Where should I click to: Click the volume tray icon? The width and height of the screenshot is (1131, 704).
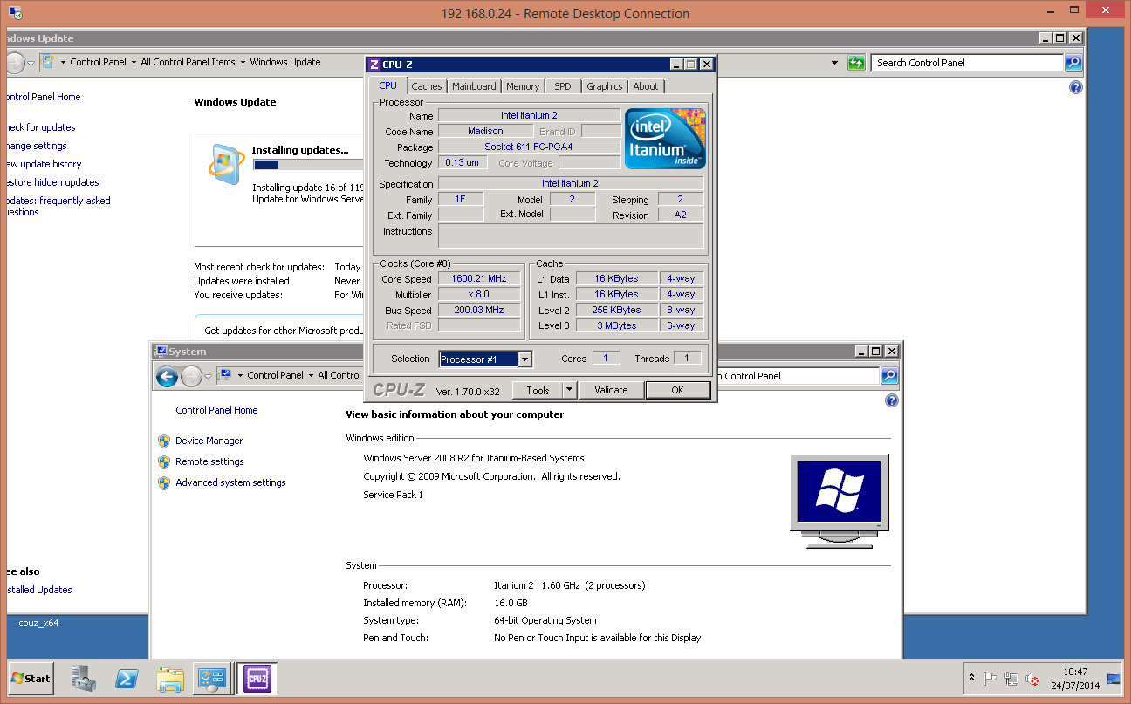1032,679
